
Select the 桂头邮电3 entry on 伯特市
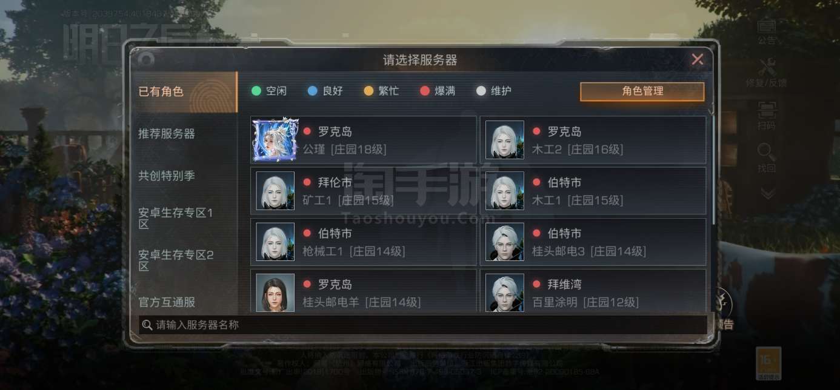593,242
